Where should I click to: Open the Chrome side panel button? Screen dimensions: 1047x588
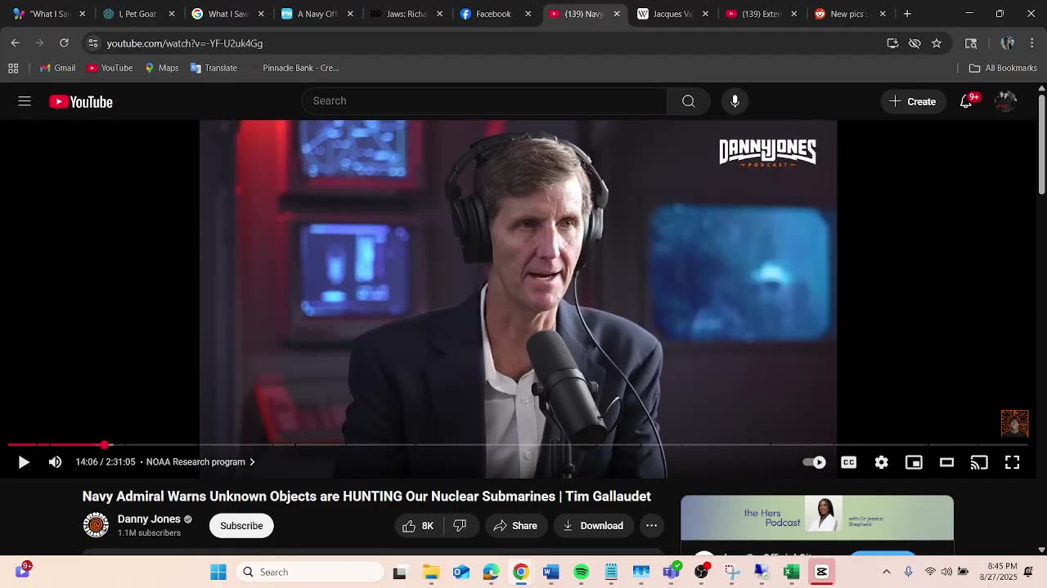point(971,43)
